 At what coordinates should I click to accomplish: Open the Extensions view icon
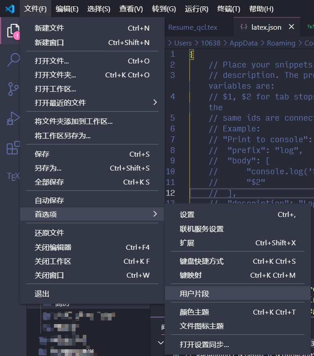(x=13, y=148)
